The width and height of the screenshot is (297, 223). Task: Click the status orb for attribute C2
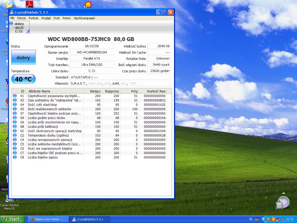click(15, 136)
